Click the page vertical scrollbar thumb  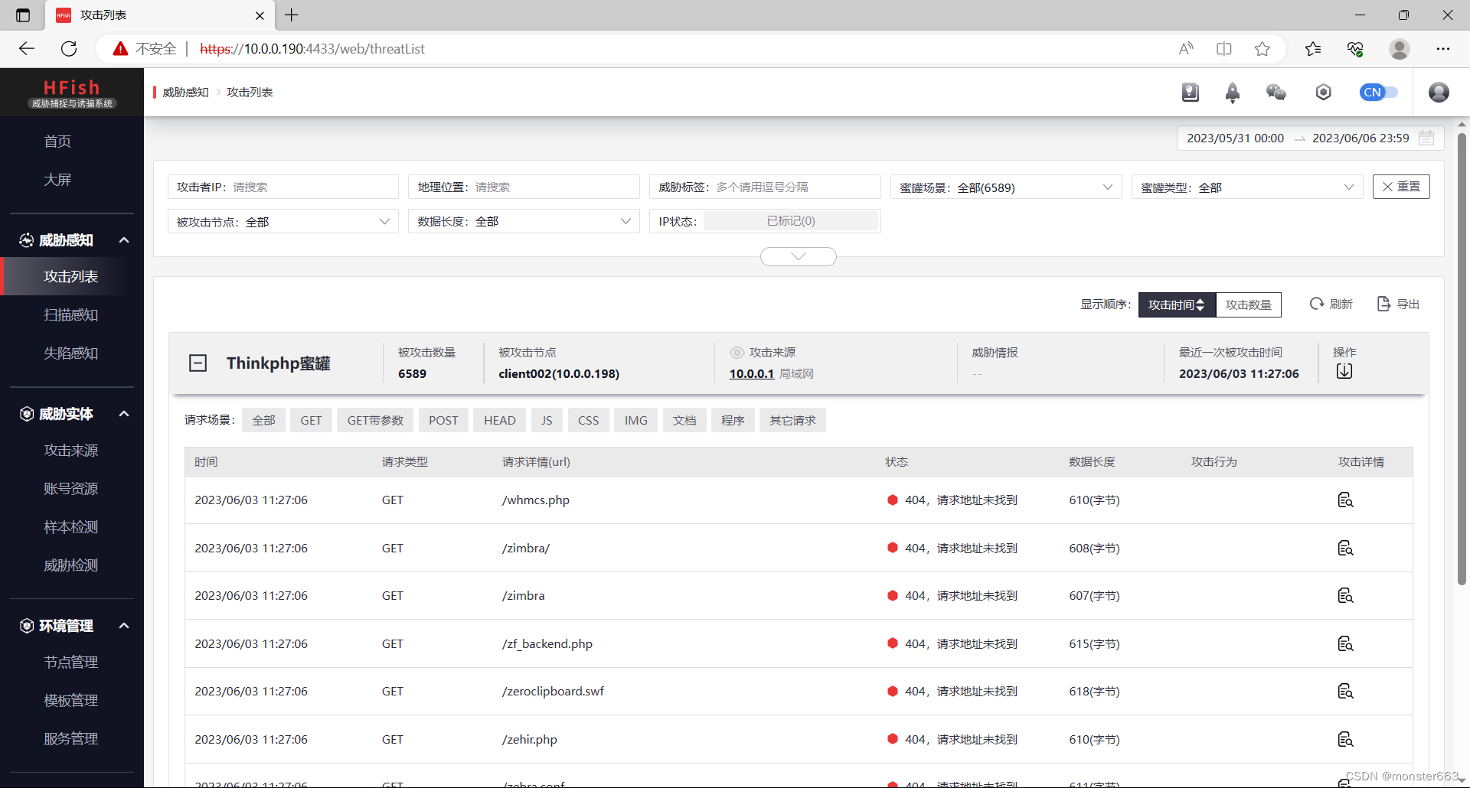click(x=1462, y=360)
